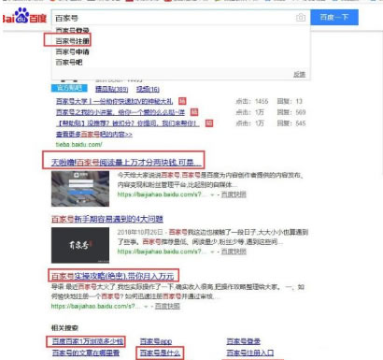Image resolution: width=383 pixels, height=360 pixels.
Task: Click the 相关搜索 heading text
Action: click(64, 328)
